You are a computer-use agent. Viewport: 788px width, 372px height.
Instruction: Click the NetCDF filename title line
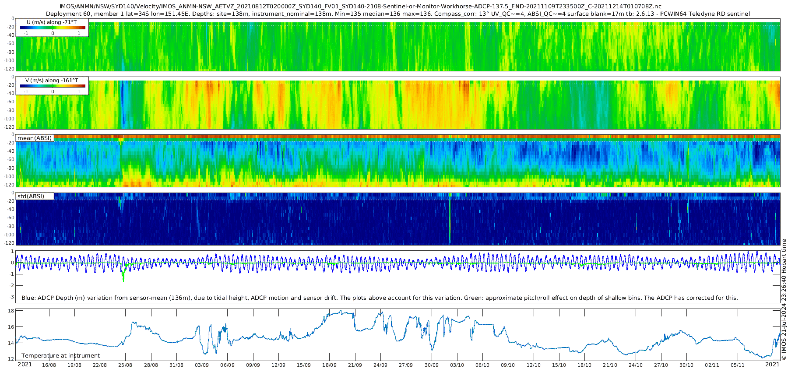pos(360,7)
